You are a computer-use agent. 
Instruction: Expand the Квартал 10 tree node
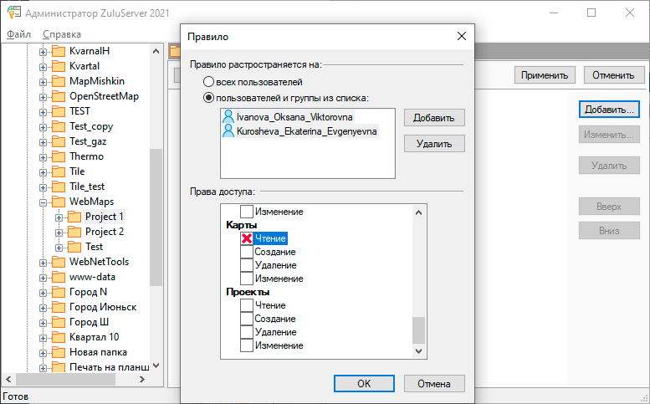coord(44,337)
